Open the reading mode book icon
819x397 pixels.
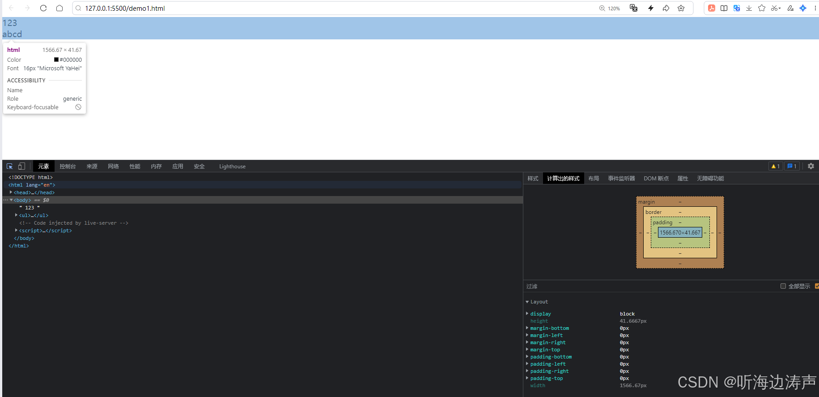724,8
